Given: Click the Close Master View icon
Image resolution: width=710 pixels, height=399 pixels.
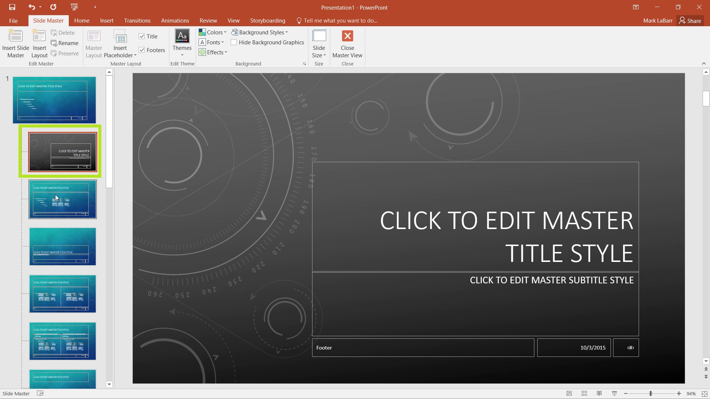Looking at the screenshot, I should (x=348, y=36).
